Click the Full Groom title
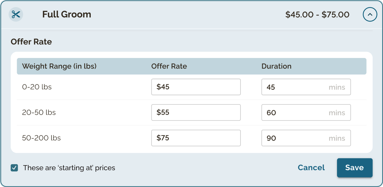This screenshot has height=187, width=383. tap(67, 14)
